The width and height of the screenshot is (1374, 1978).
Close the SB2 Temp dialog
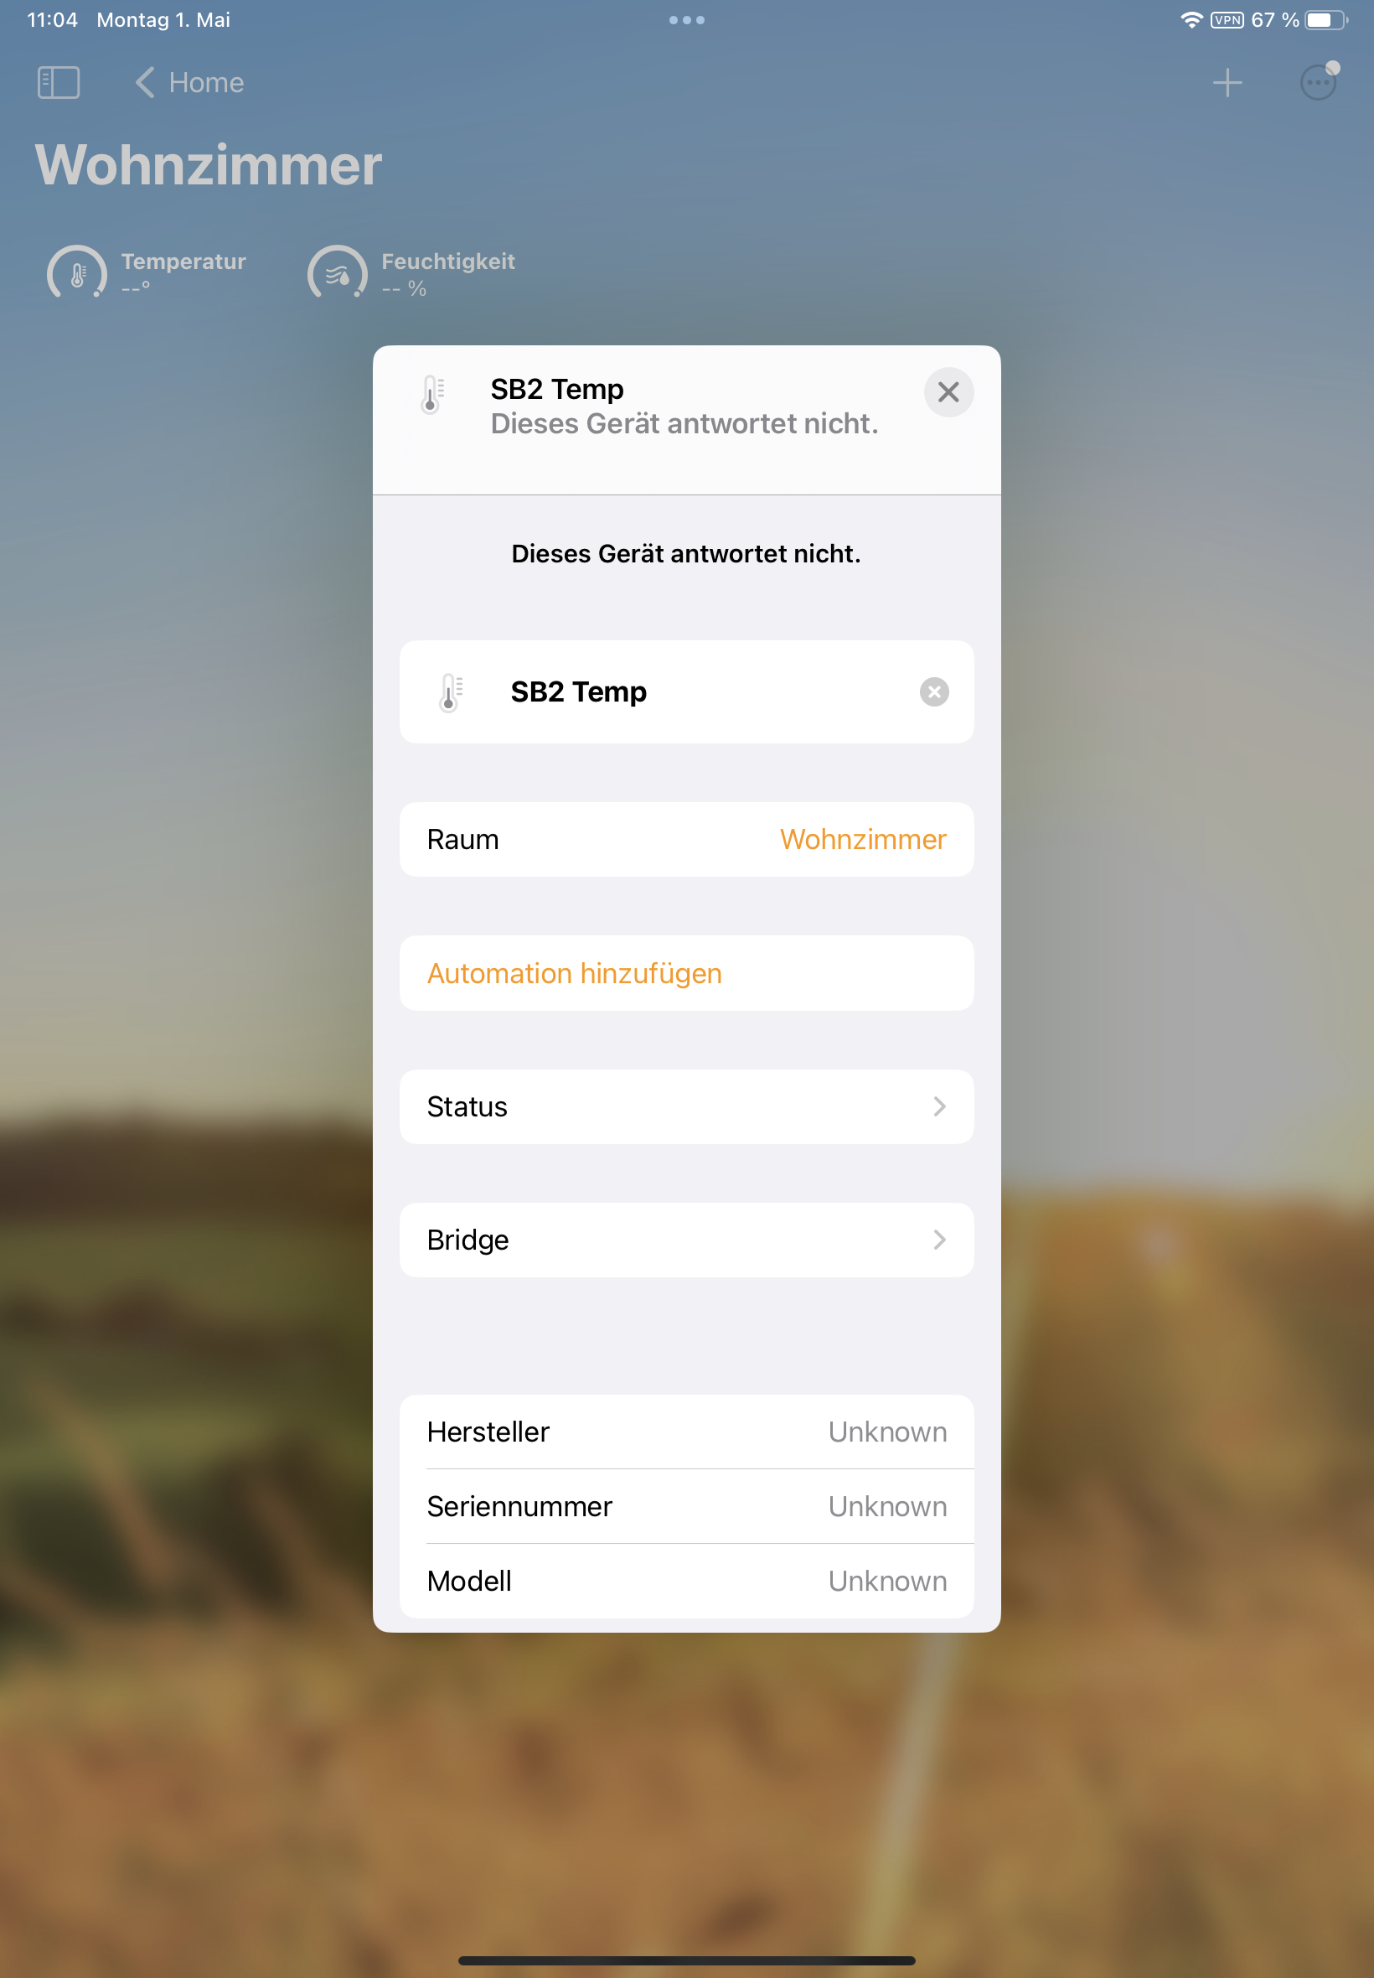(x=948, y=393)
